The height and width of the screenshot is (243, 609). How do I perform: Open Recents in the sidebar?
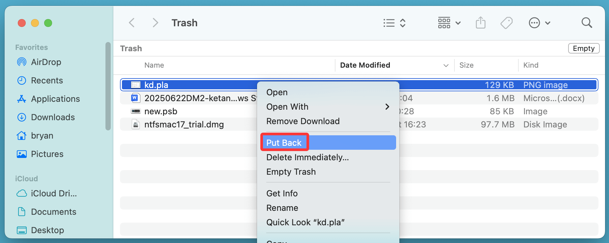[x=47, y=80]
